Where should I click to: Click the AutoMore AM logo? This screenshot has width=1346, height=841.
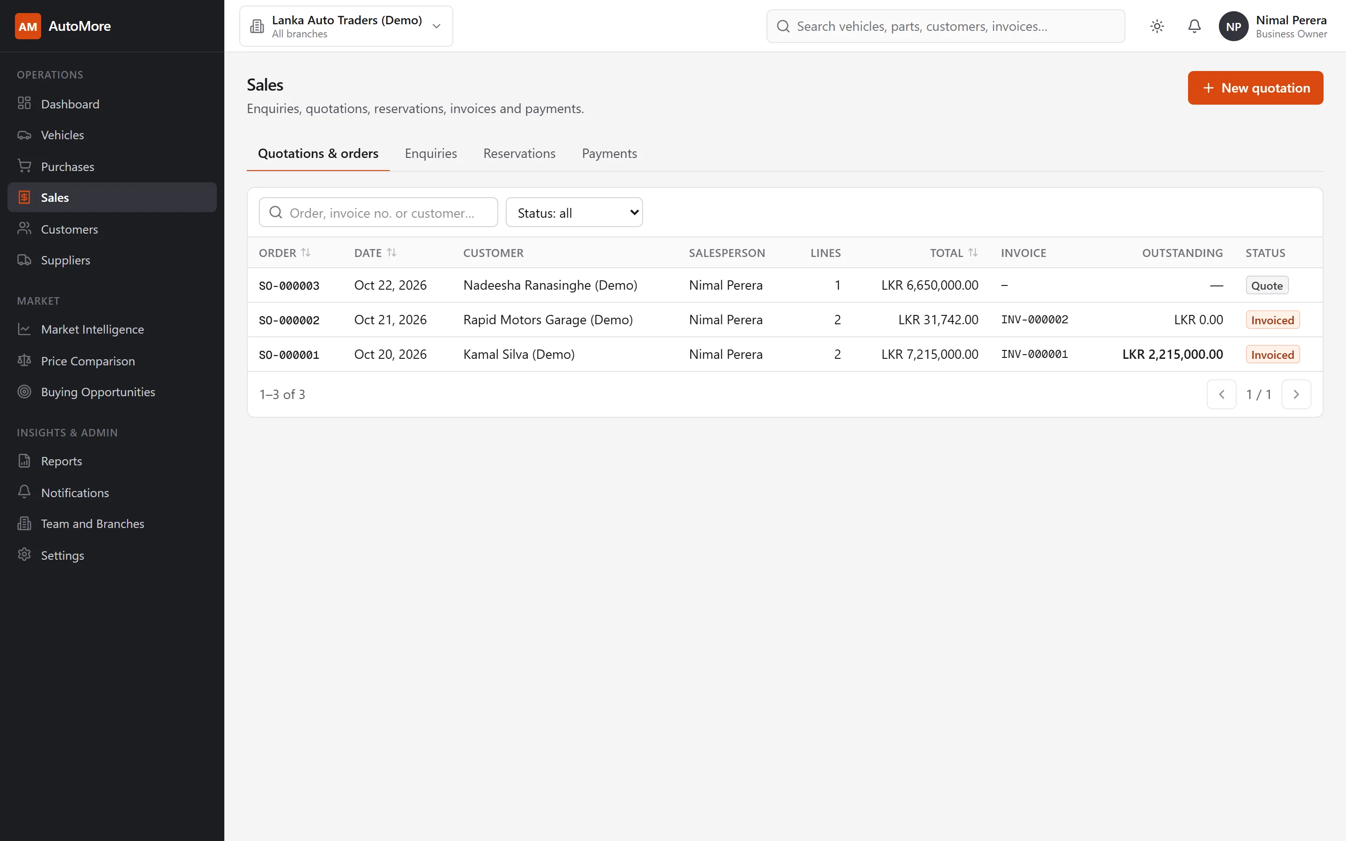pyautogui.click(x=28, y=26)
